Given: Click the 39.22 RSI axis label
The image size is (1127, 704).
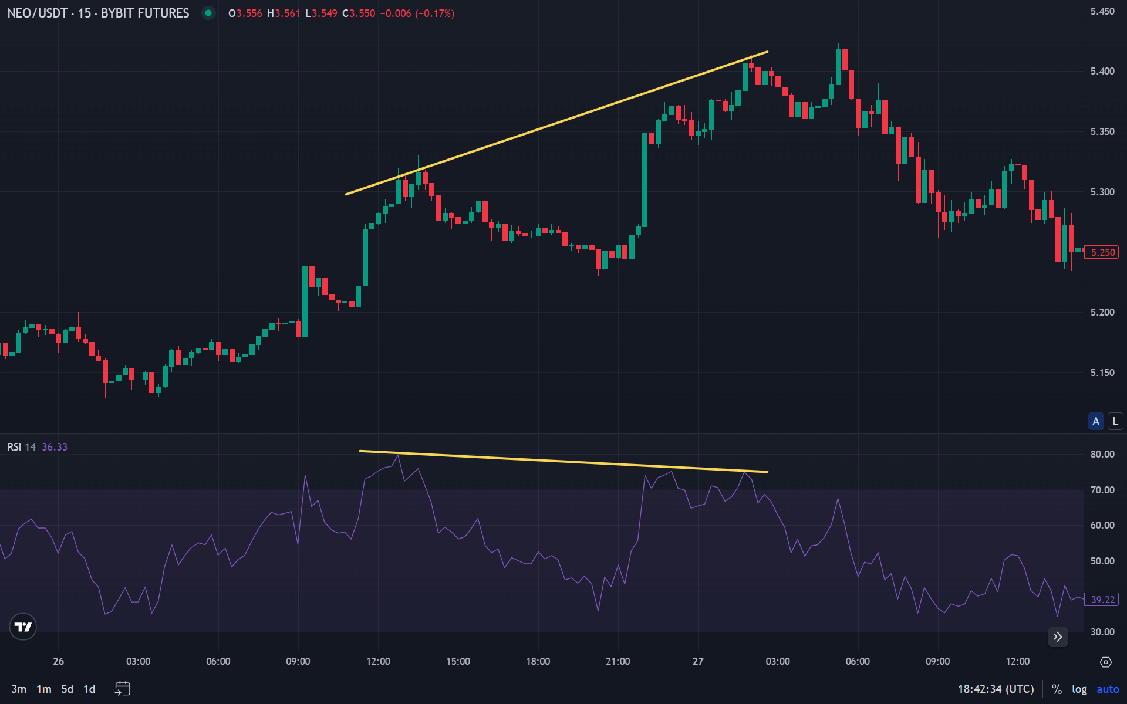Looking at the screenshot, I should click(x=1102, y=600).
